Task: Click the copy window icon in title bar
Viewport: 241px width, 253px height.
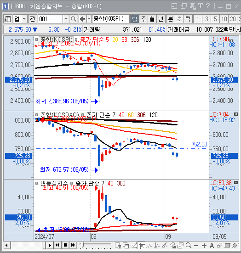Action: click(x=184, y=6)
